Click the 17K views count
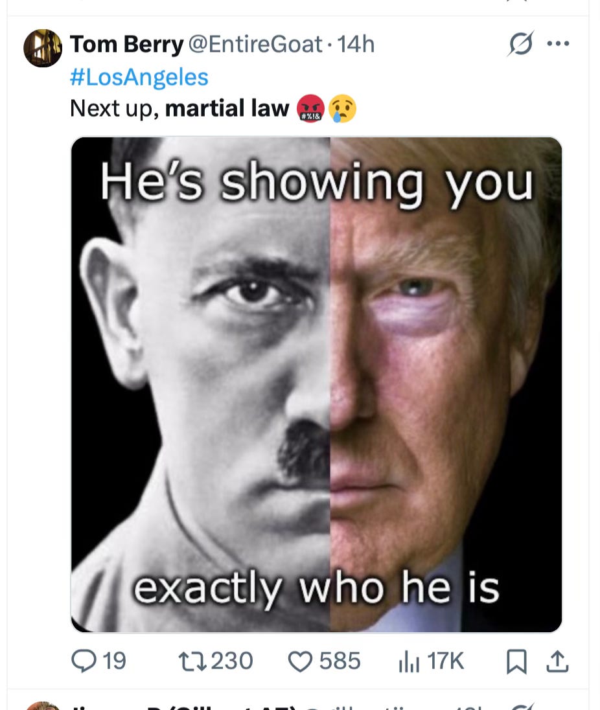The width and height of the screenshot is (600, 710). (x=446, y=661)
